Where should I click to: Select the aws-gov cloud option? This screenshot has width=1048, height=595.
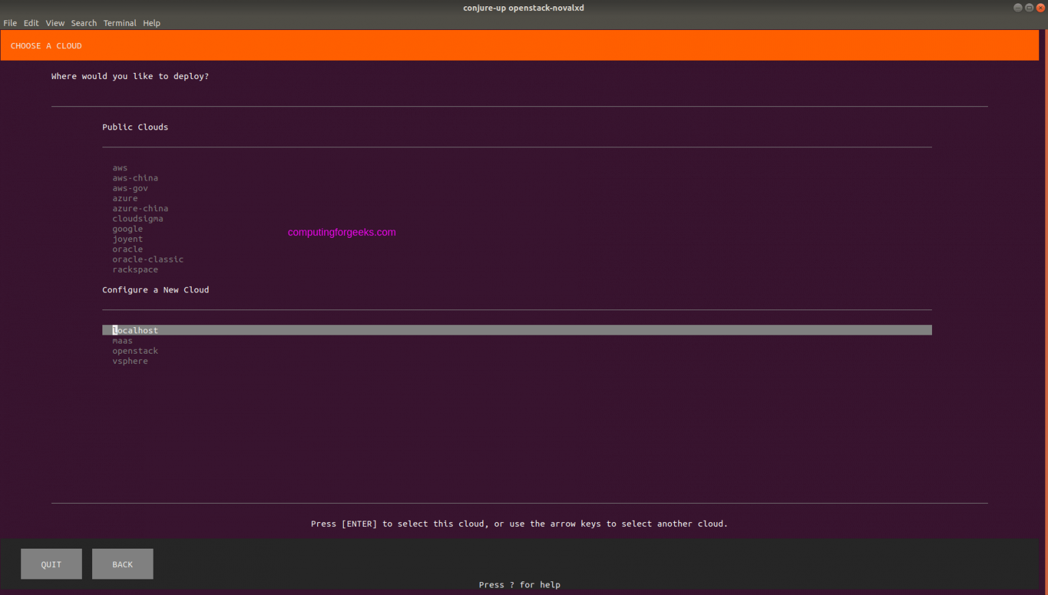(x=130, y=187)
